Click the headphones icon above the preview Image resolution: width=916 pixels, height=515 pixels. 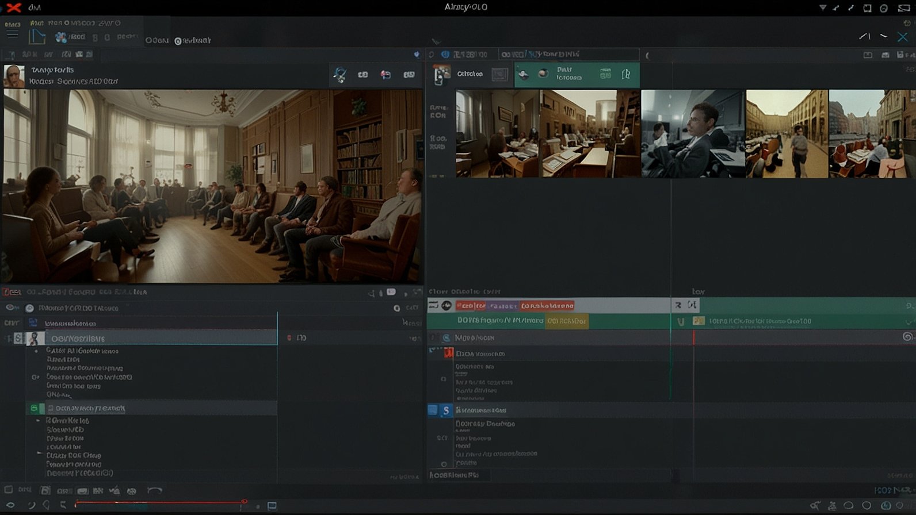click(x=340, y=75)
